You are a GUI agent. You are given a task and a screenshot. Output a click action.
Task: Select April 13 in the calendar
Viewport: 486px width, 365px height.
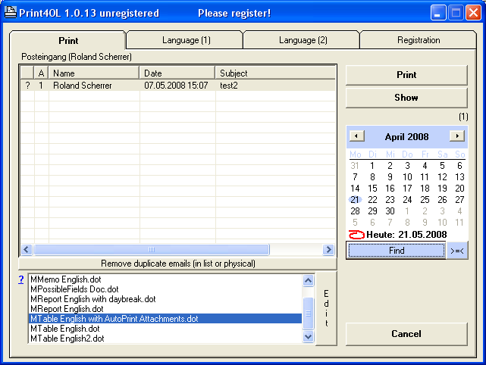[x=459, y=177]
